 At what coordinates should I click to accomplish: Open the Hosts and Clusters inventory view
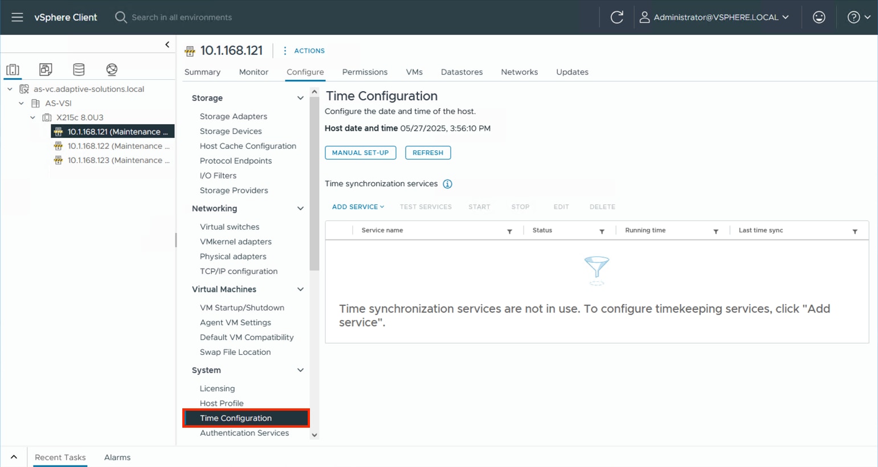[13, 69]
